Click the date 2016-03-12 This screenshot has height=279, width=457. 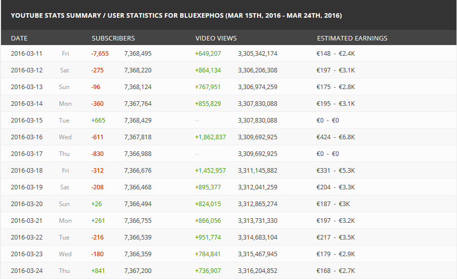tap(26, 70)
